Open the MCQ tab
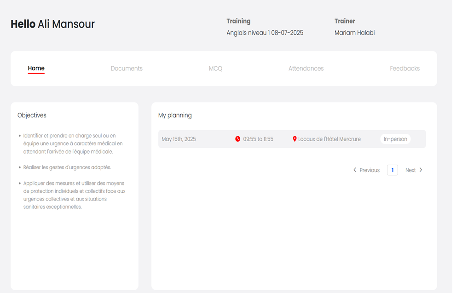This screenshot has height=293, width=462. [x=215, y=69]
